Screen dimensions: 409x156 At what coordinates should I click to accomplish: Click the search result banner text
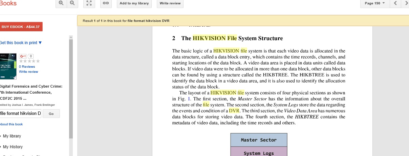[126, 21]
